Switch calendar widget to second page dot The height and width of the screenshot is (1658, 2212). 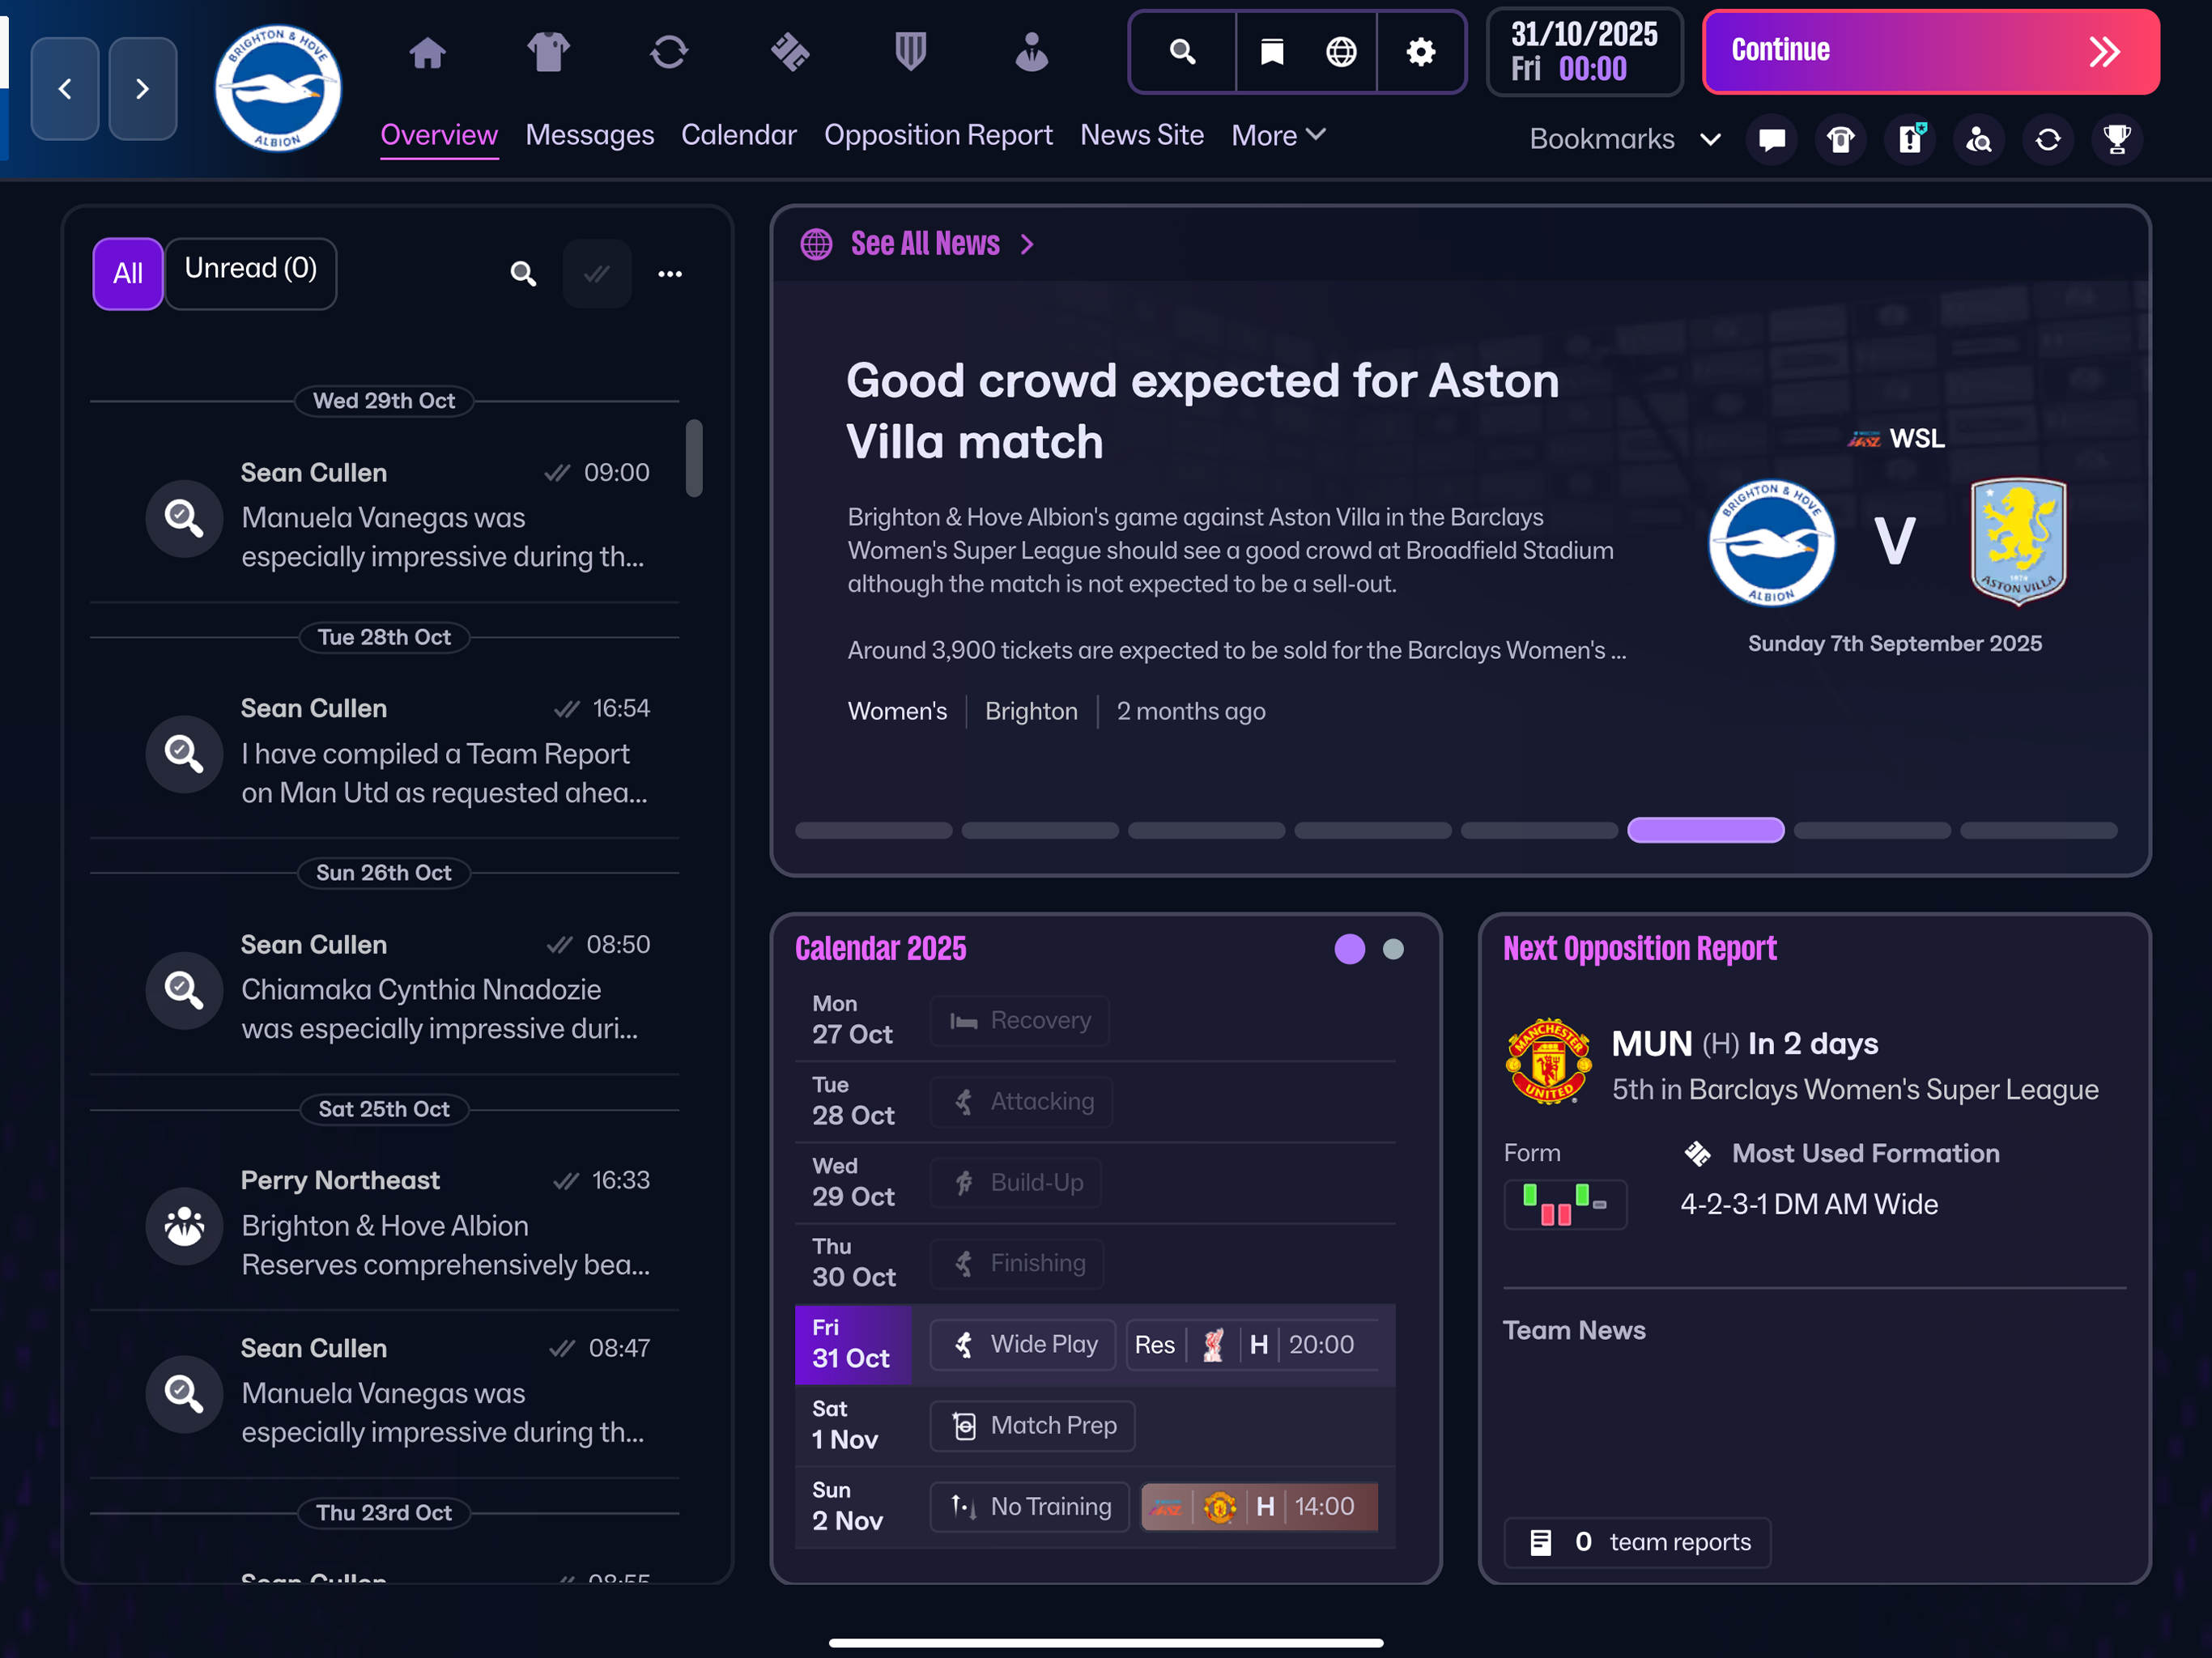[x=1392, y=949]
